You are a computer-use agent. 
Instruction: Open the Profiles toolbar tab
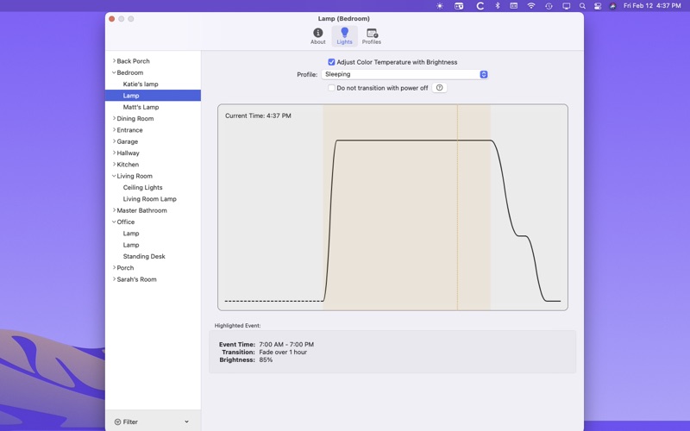(x=372, y=36)
